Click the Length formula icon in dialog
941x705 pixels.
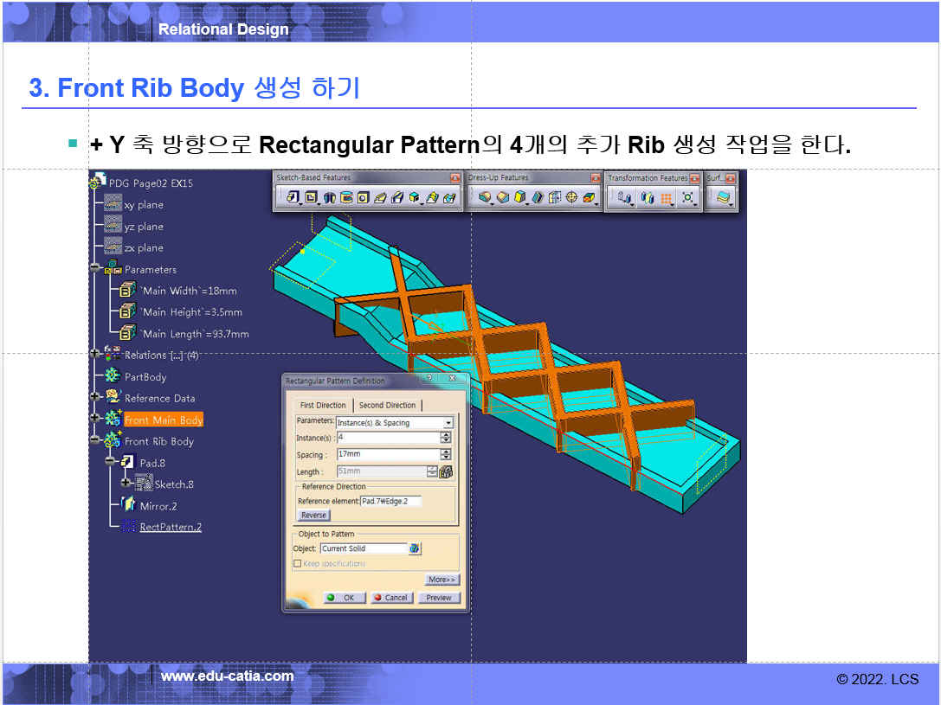446,471
